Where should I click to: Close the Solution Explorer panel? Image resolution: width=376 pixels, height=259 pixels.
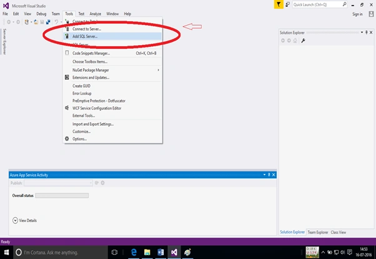(371, 33)
